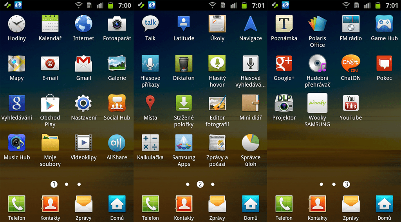The height and width of the screenshot is (222, 401).
Task: Open the Poznámka memo app
Action: [284, 24]
